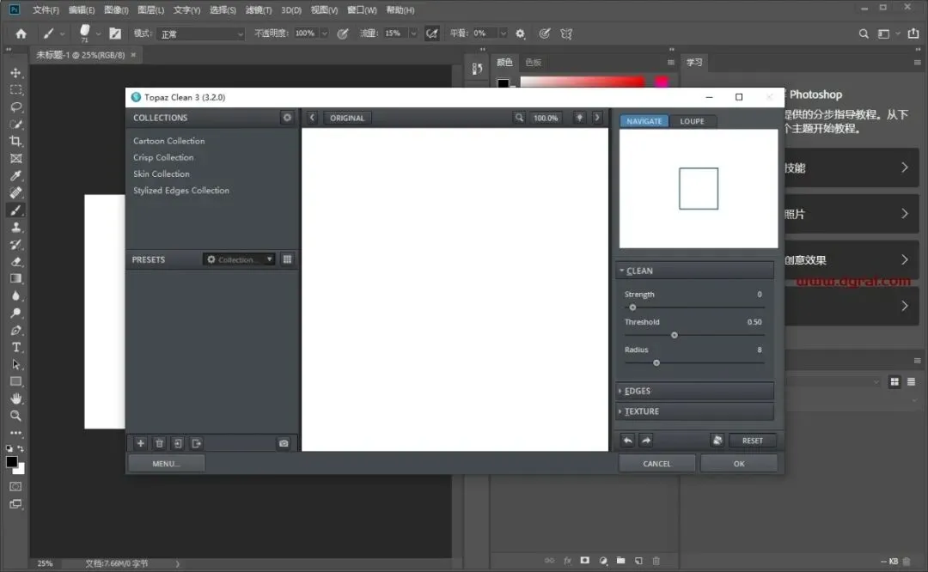Select Stylized Edges Collection
Viewport: 928px width, 572px height.
click(x=181, y=191)
